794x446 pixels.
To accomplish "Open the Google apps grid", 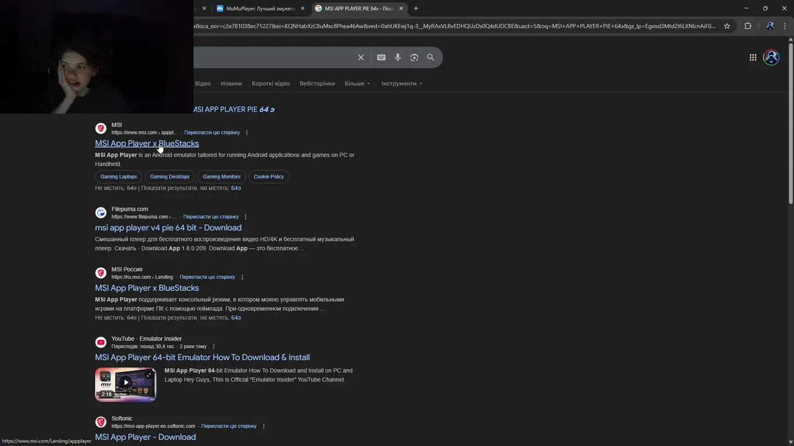I will [x=752, y=58].
